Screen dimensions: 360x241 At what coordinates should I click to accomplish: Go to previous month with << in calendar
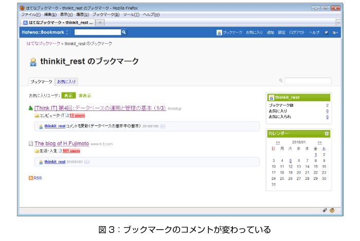(278, 142)
